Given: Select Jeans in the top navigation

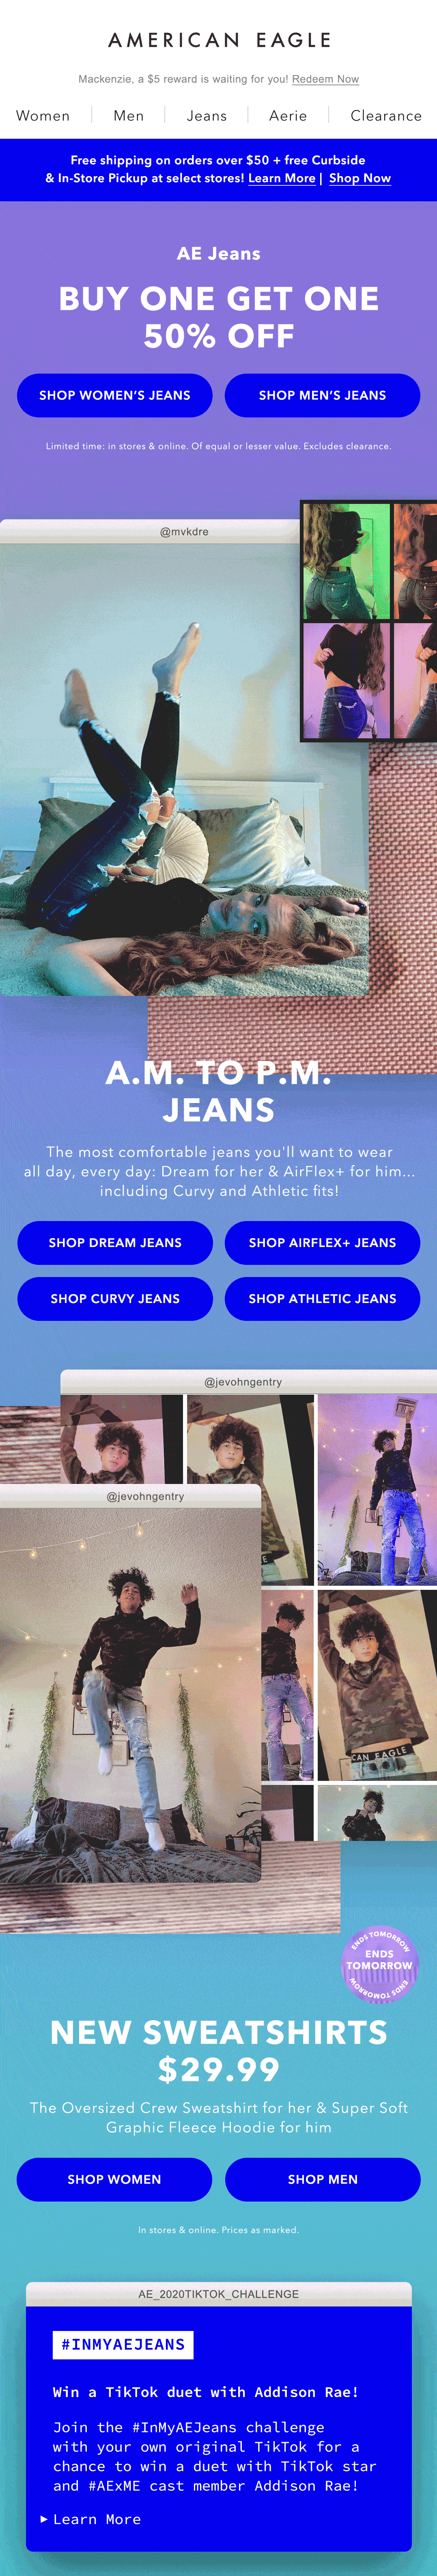Looking at the screenshot, I should point(207,116).
